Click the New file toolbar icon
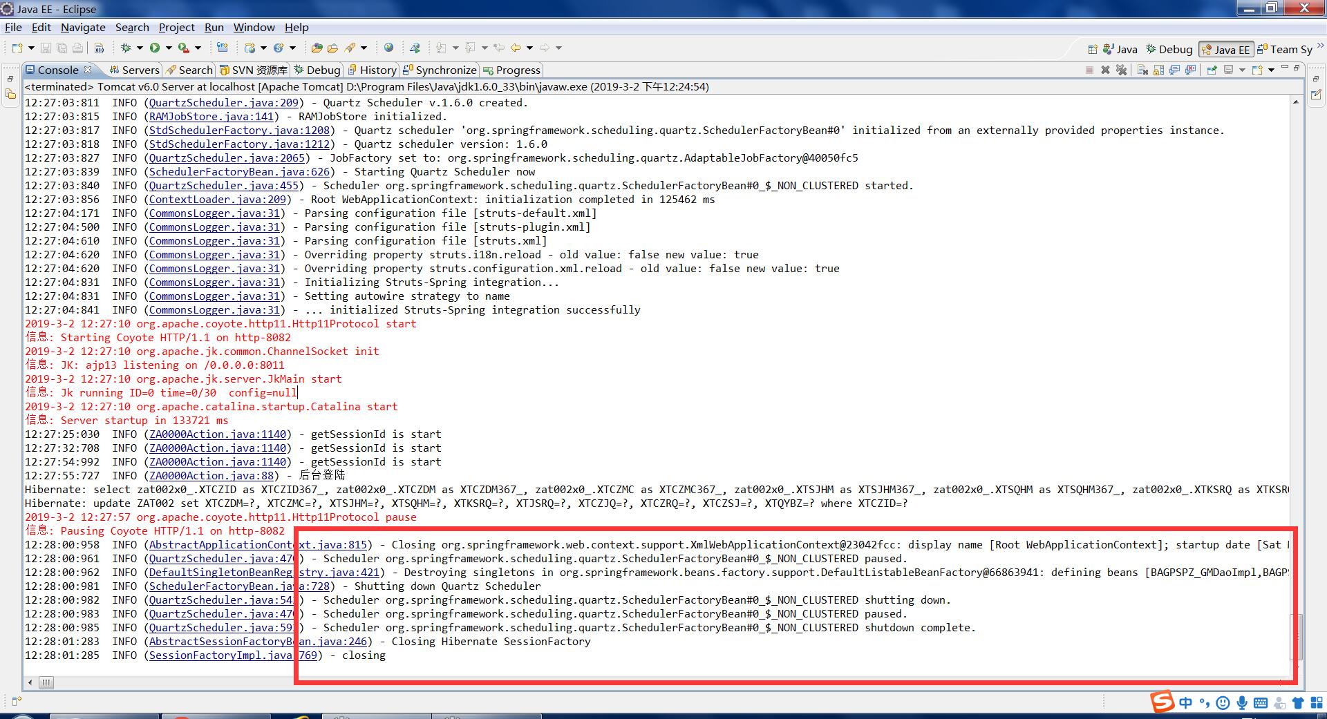 [x=17, y=48]
